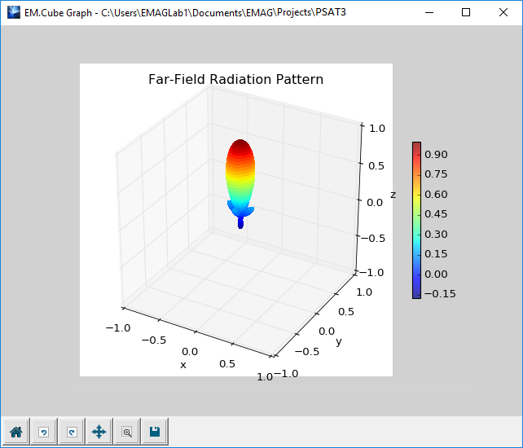Close the EM.Cube Graph window
Viewport: 523px width, 448px height.
coord(503,12)
